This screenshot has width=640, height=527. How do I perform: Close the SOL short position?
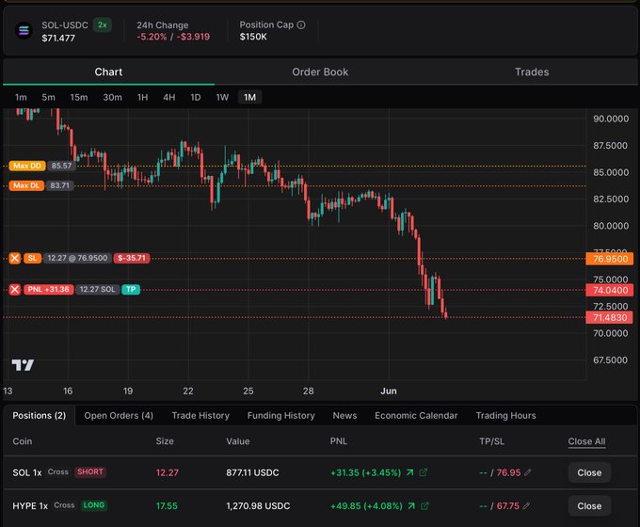(589, 472)
